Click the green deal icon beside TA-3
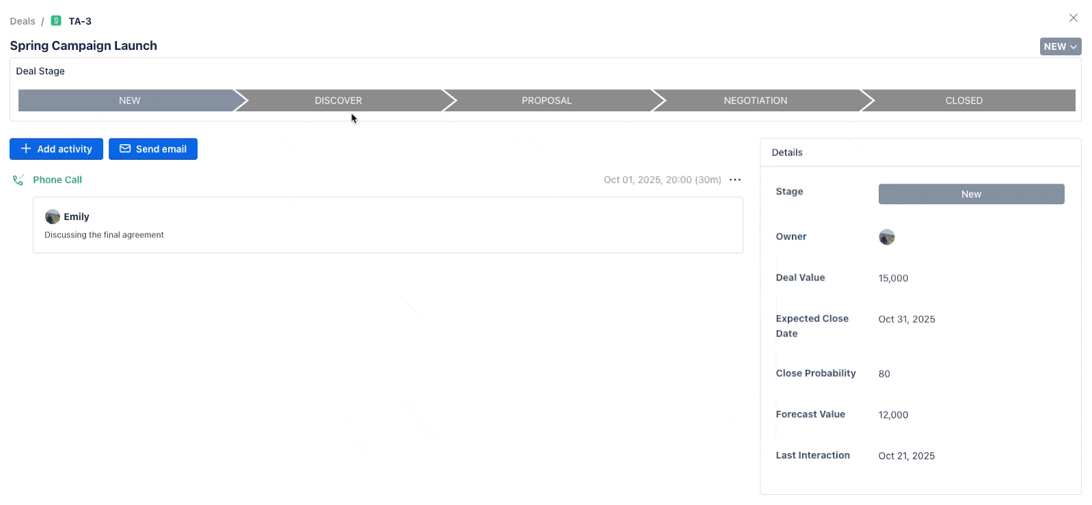The image size is (1092, 505). tap(56, 21)
